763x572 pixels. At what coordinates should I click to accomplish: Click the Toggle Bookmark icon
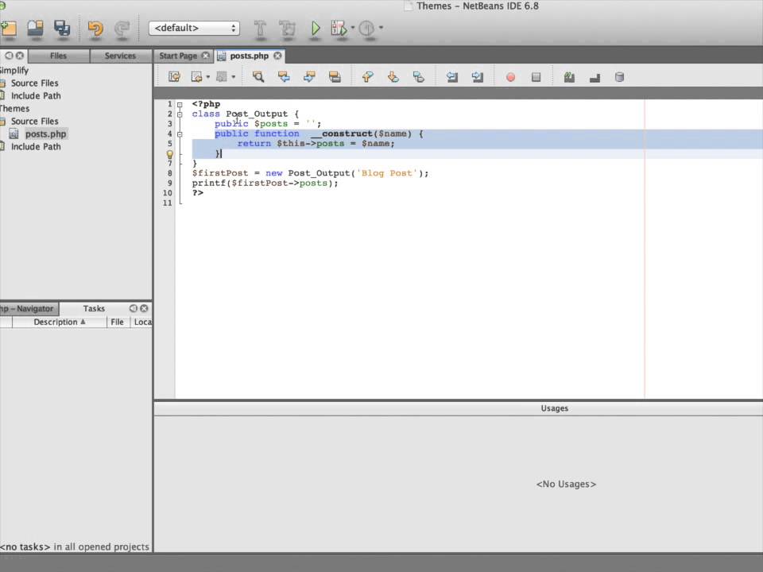point(419,77)
